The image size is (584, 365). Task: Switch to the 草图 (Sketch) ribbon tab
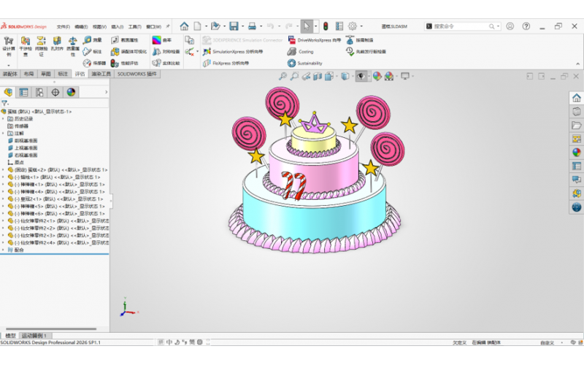pos(46,74)
